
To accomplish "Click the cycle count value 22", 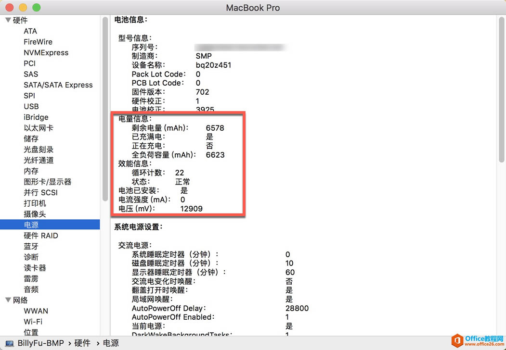I will point(180,173).
